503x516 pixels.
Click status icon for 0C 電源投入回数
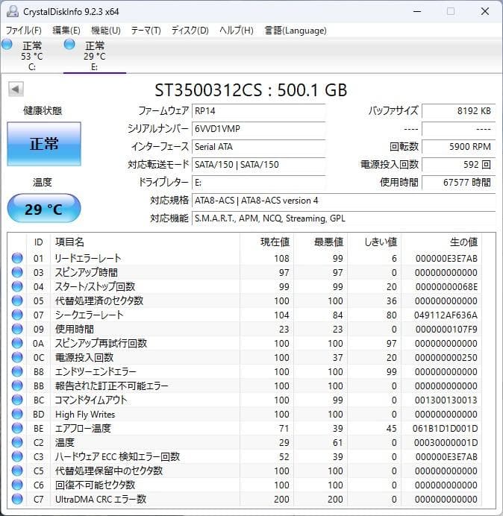[x=17, y=357]
